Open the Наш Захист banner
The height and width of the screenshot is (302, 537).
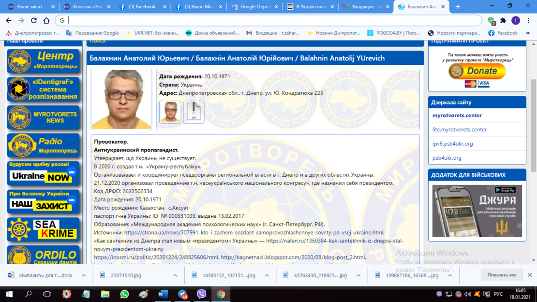coord(43,201)
